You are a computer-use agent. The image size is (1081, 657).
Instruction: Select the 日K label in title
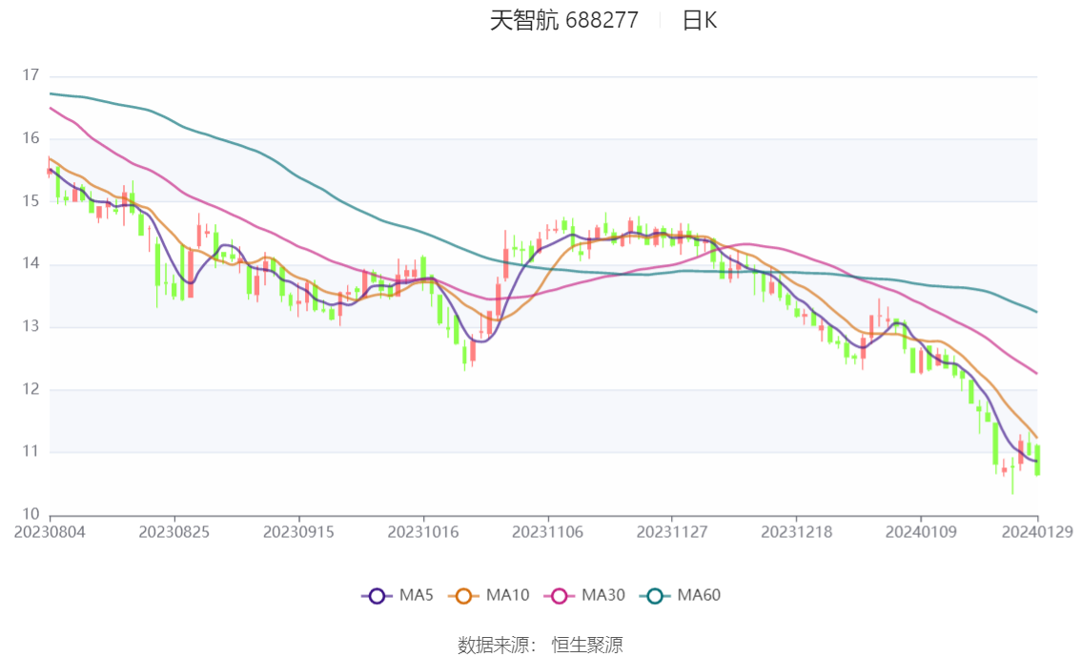tap(700, 20)
